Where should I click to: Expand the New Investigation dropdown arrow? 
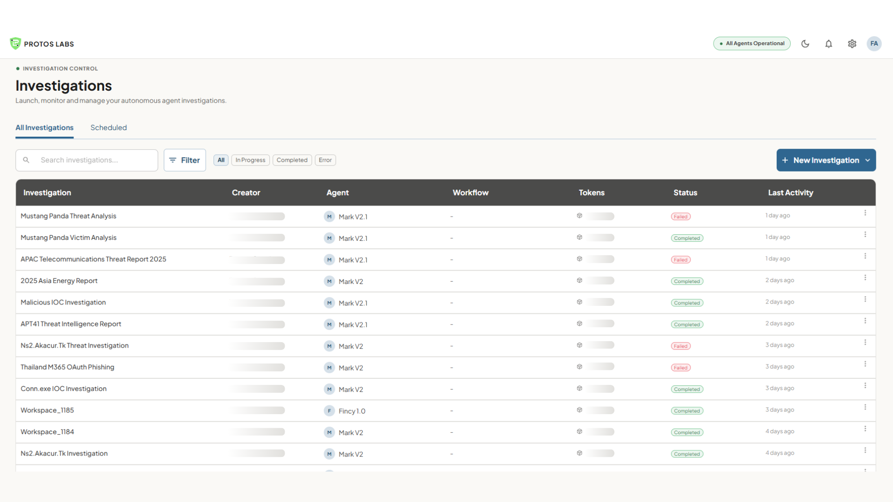pos(867,160)
